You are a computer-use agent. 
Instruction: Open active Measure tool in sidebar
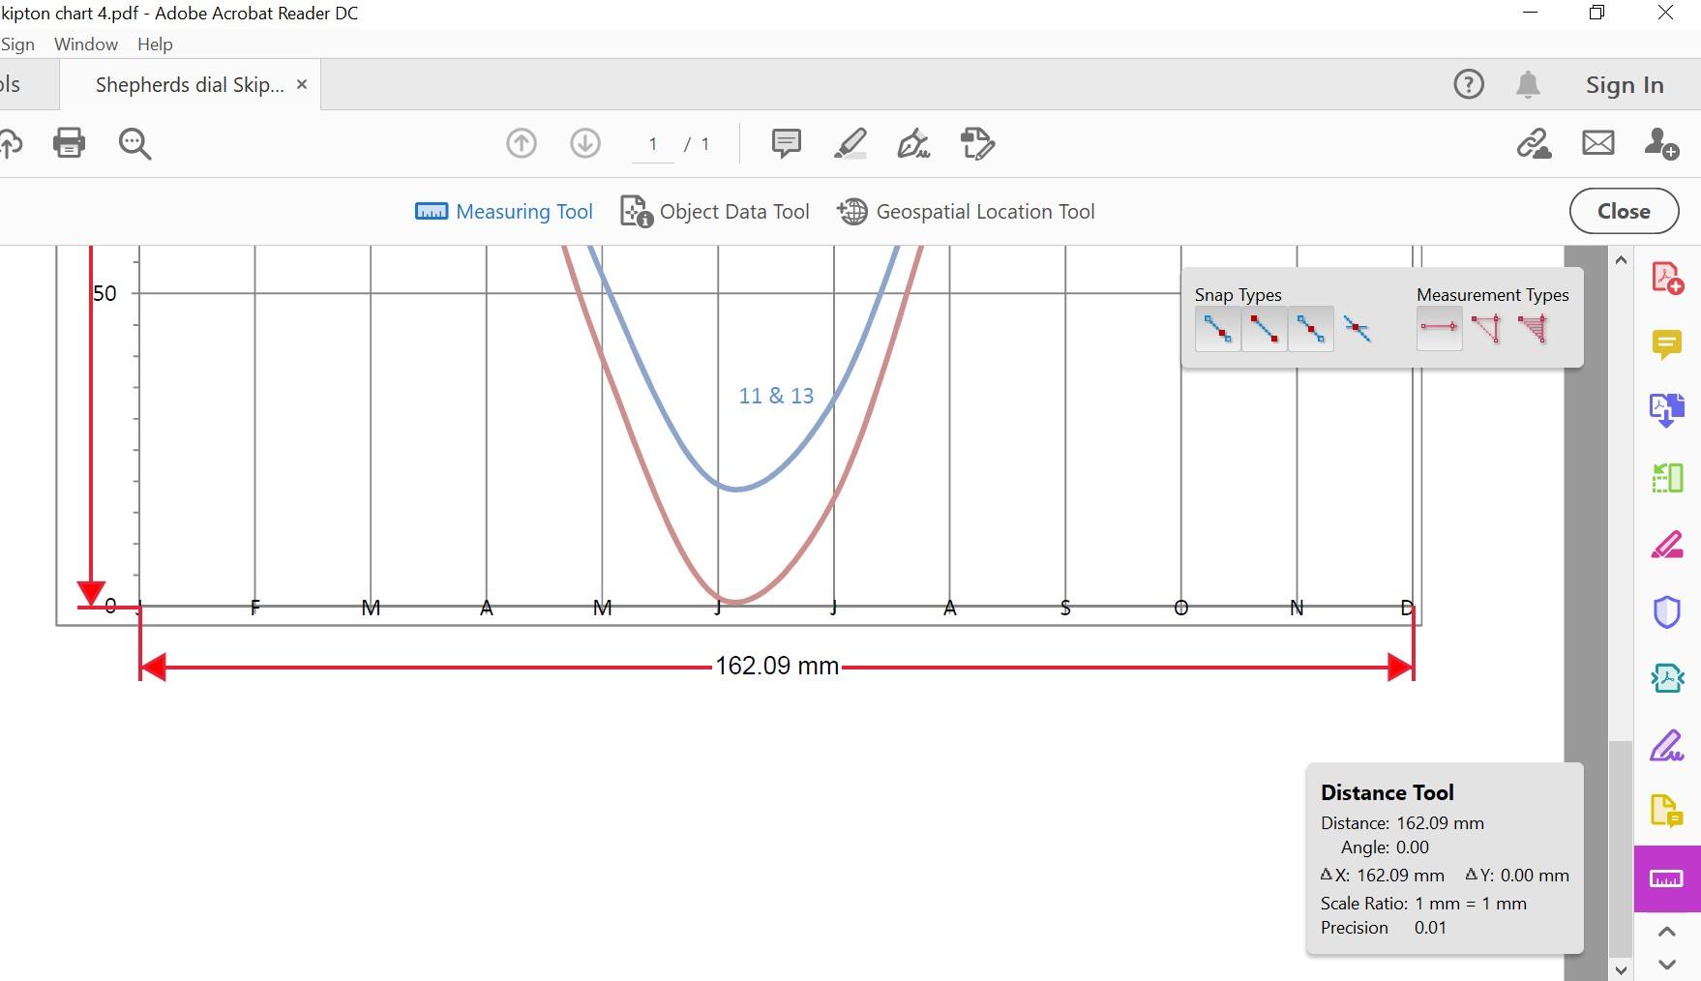click(1667, 878)
